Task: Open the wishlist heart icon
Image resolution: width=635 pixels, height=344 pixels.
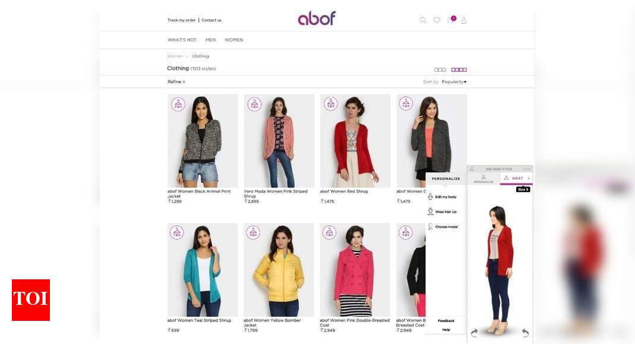Action: pos(437,20)
